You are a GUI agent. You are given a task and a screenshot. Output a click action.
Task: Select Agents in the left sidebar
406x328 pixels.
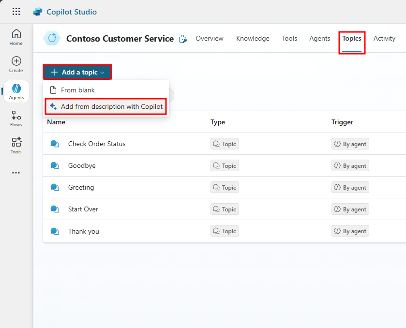(x=16, y=91)
